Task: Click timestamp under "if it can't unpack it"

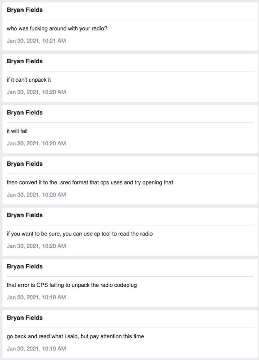Action: click(36, 92)
